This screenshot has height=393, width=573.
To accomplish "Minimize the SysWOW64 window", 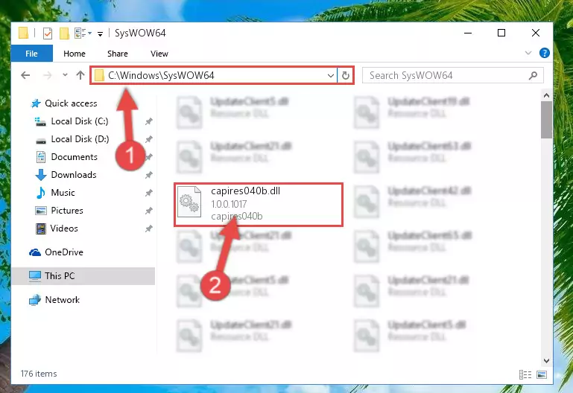I will (467, 33).
